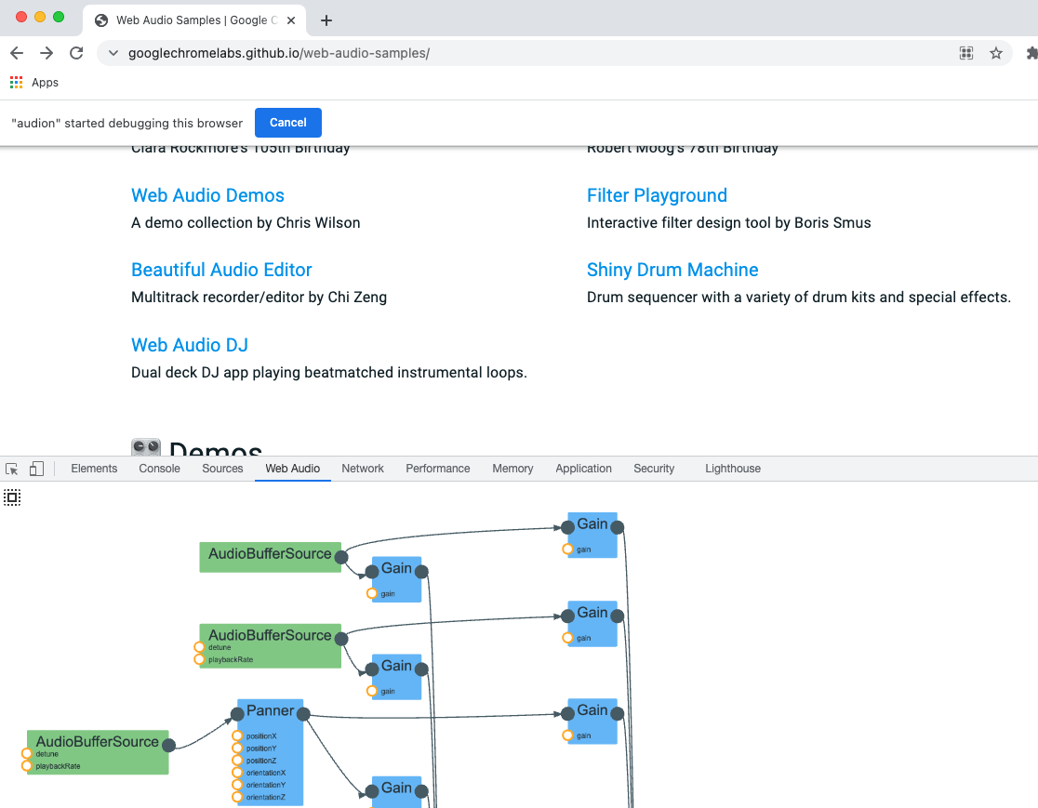
Task: Switch to the Lighthouse tab
Action: [733, 469]
